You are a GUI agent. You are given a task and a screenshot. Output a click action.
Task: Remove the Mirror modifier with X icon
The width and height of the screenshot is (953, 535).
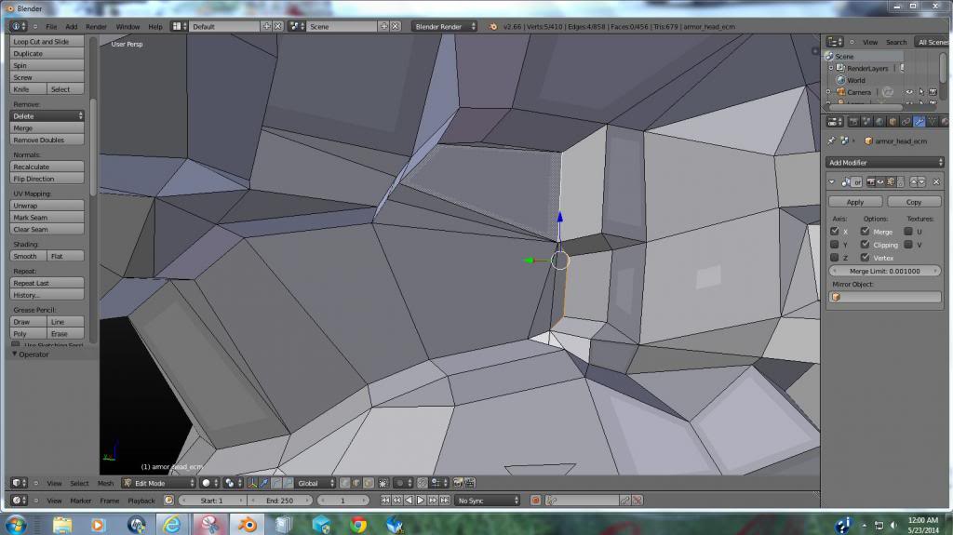tap(936, 182)
